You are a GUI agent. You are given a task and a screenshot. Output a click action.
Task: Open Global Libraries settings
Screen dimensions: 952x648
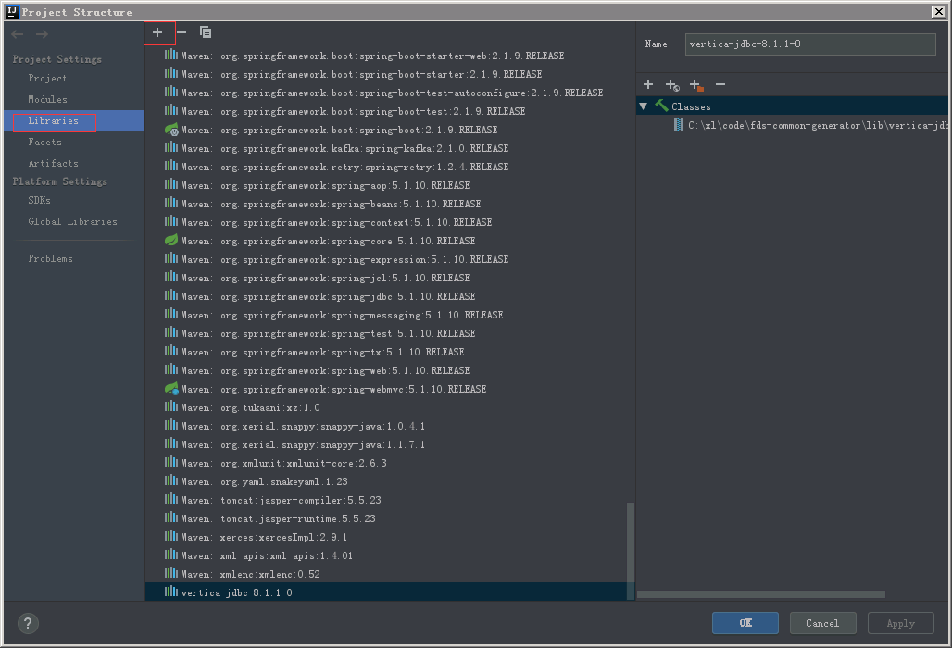point(73,221)
